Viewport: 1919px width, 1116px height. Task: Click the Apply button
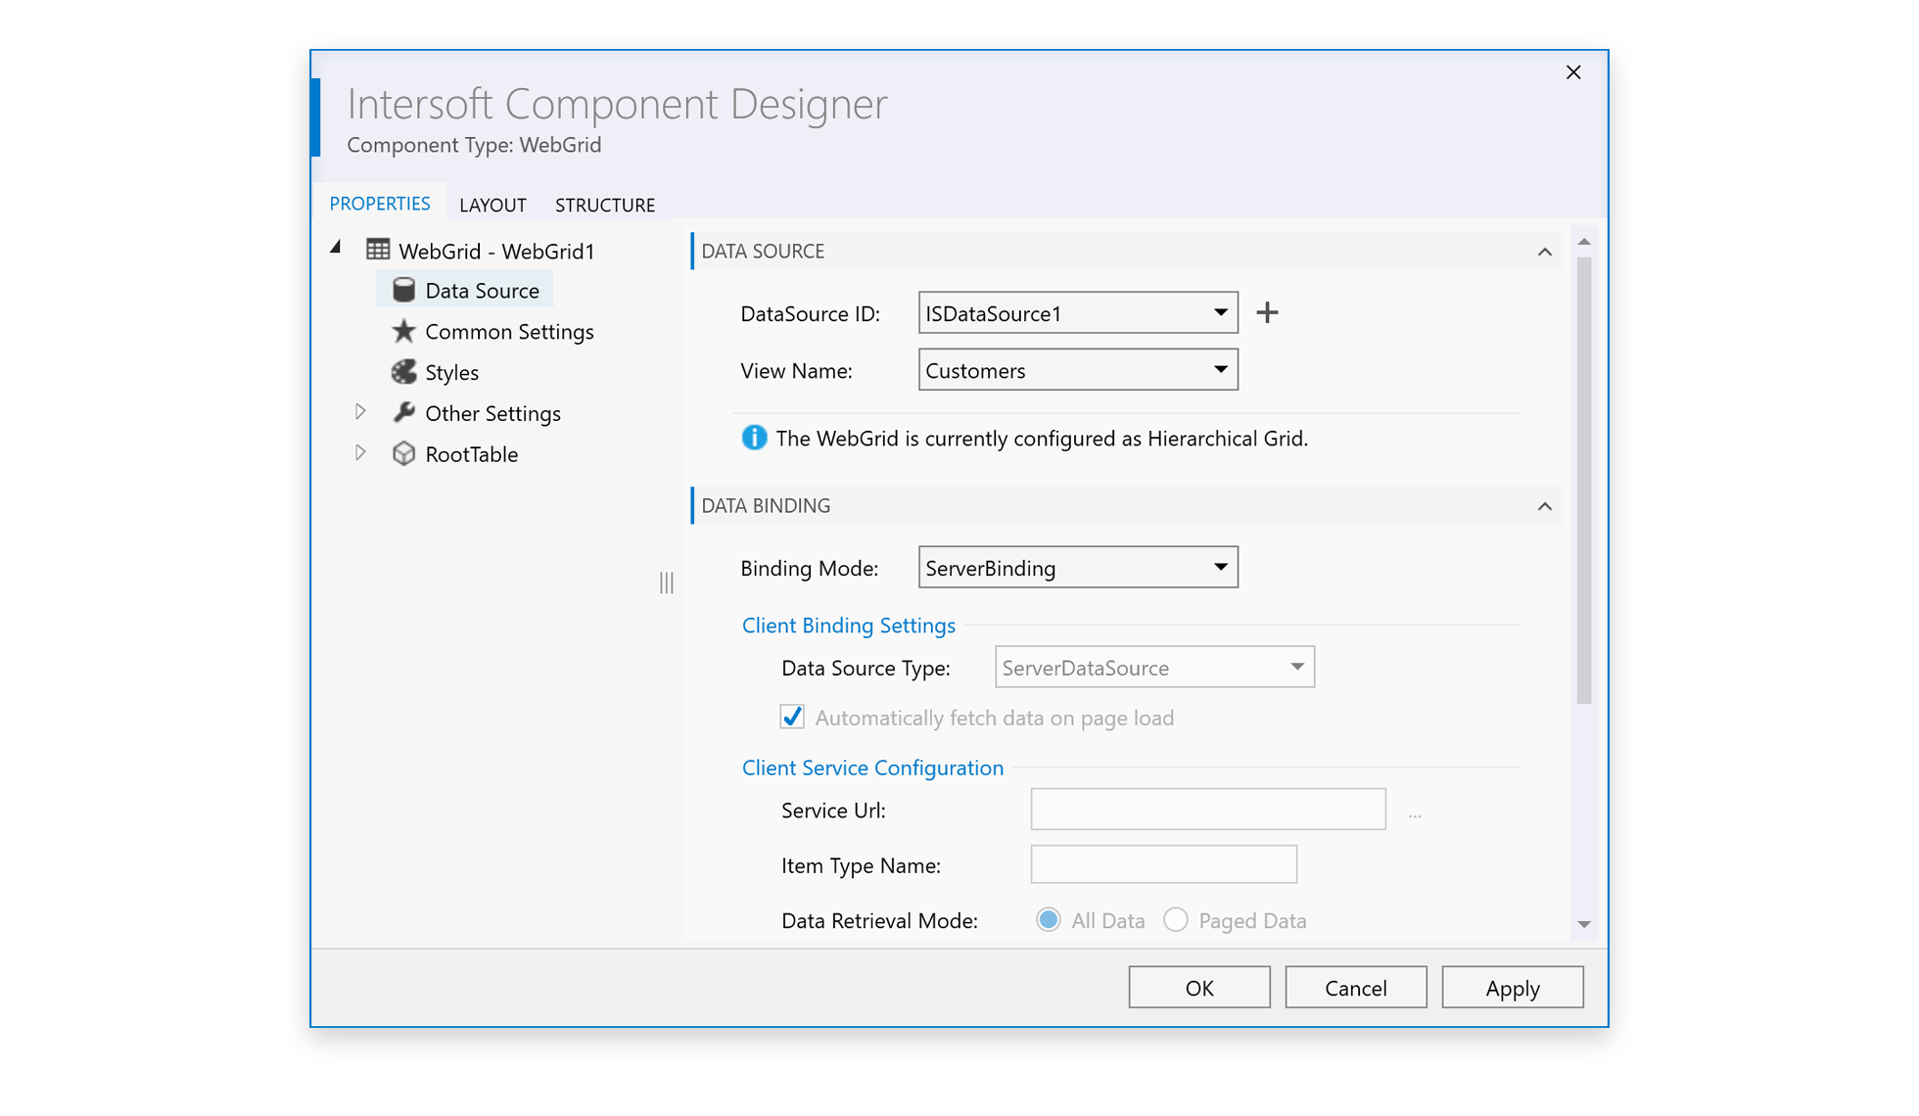(1512, 987)
